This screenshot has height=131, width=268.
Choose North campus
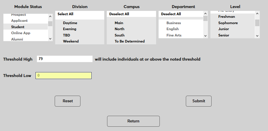[119, 29]
